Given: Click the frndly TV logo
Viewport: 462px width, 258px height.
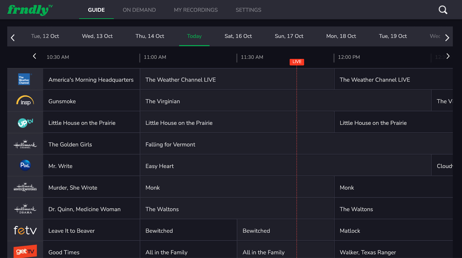Looking at the screenshot, I should coord(30,10).
